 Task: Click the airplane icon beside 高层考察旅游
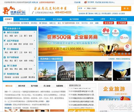(x=5, y=41)
